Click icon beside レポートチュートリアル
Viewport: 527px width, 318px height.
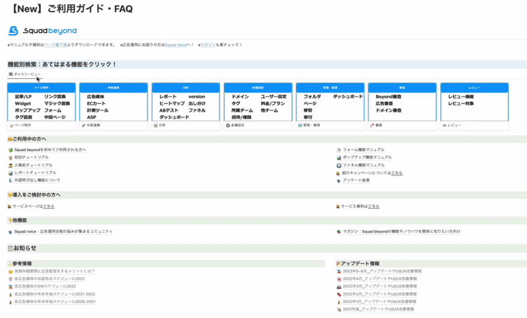11,173
